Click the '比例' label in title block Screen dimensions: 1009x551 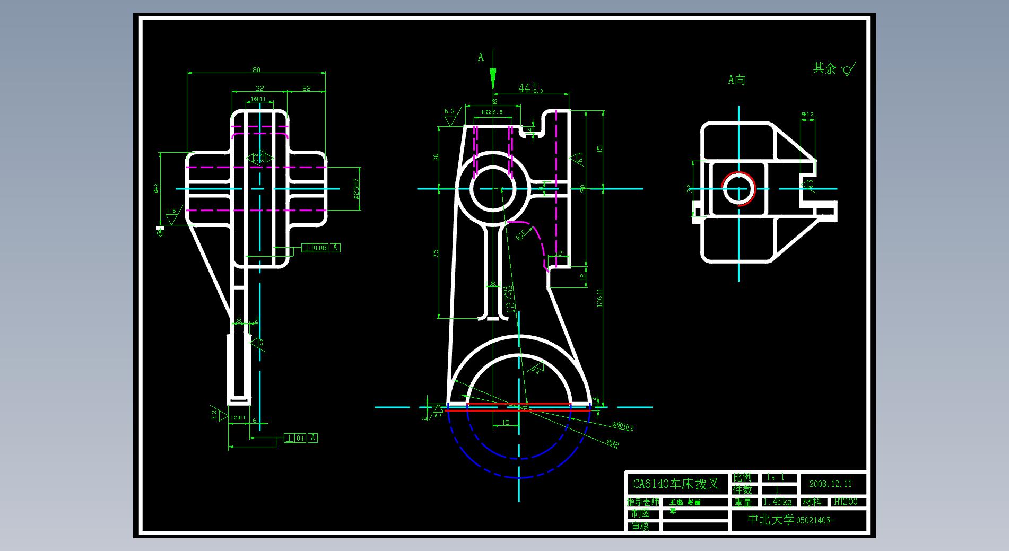pyautogui.click(x=743, y=477)
